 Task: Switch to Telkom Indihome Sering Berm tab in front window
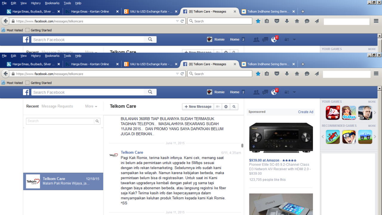point(269,64)
